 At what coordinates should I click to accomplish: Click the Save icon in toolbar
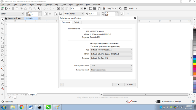point(13,8)
